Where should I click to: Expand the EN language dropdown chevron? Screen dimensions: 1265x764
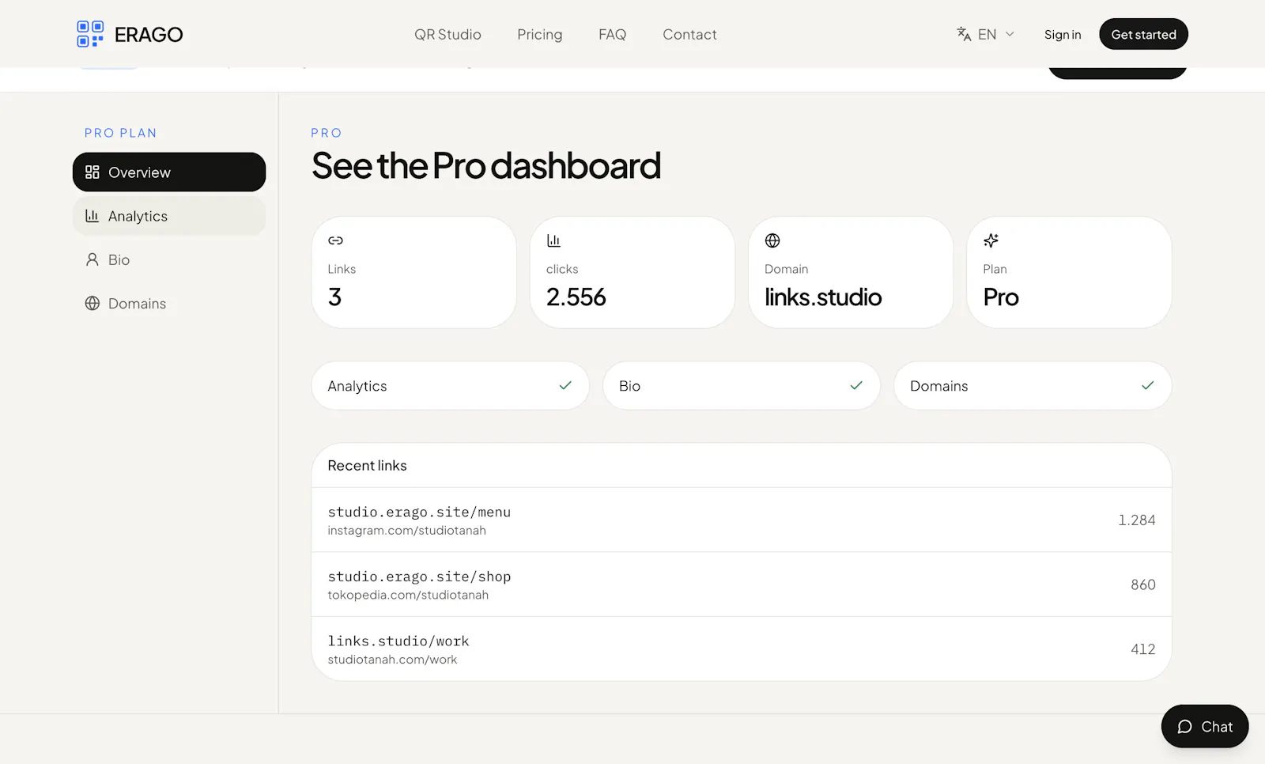1010,34
